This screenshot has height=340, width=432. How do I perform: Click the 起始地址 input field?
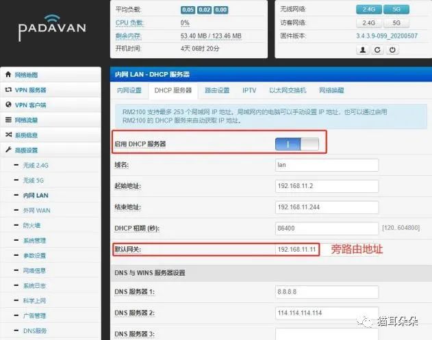coord(327,186)
